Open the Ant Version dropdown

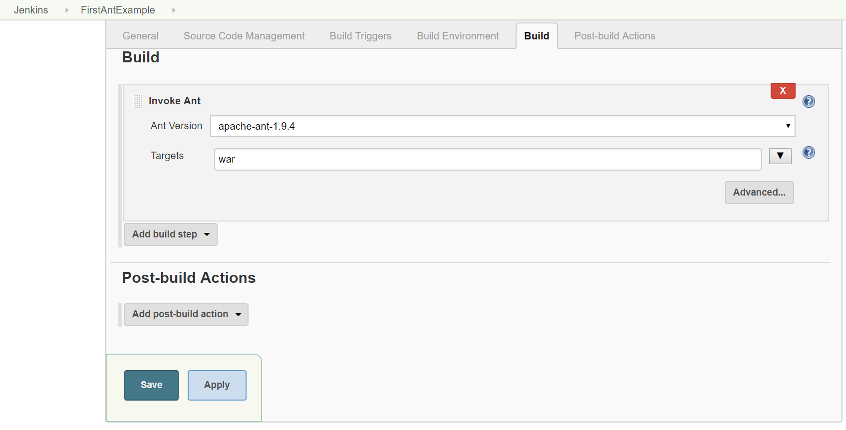(x=503, y=126)
